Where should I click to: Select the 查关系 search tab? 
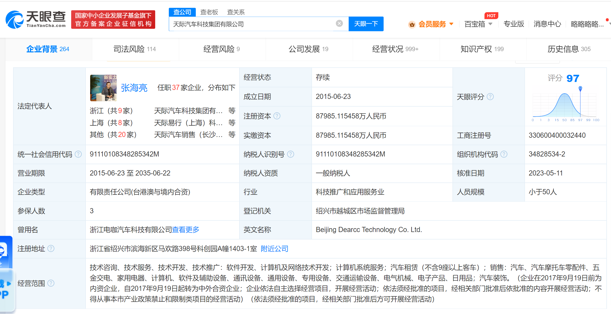(x=236, y=12)
